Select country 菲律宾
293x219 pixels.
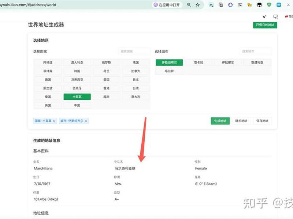coord(48,71)
